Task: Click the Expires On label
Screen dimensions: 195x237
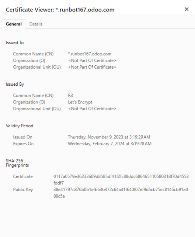Action: point(23,144)
